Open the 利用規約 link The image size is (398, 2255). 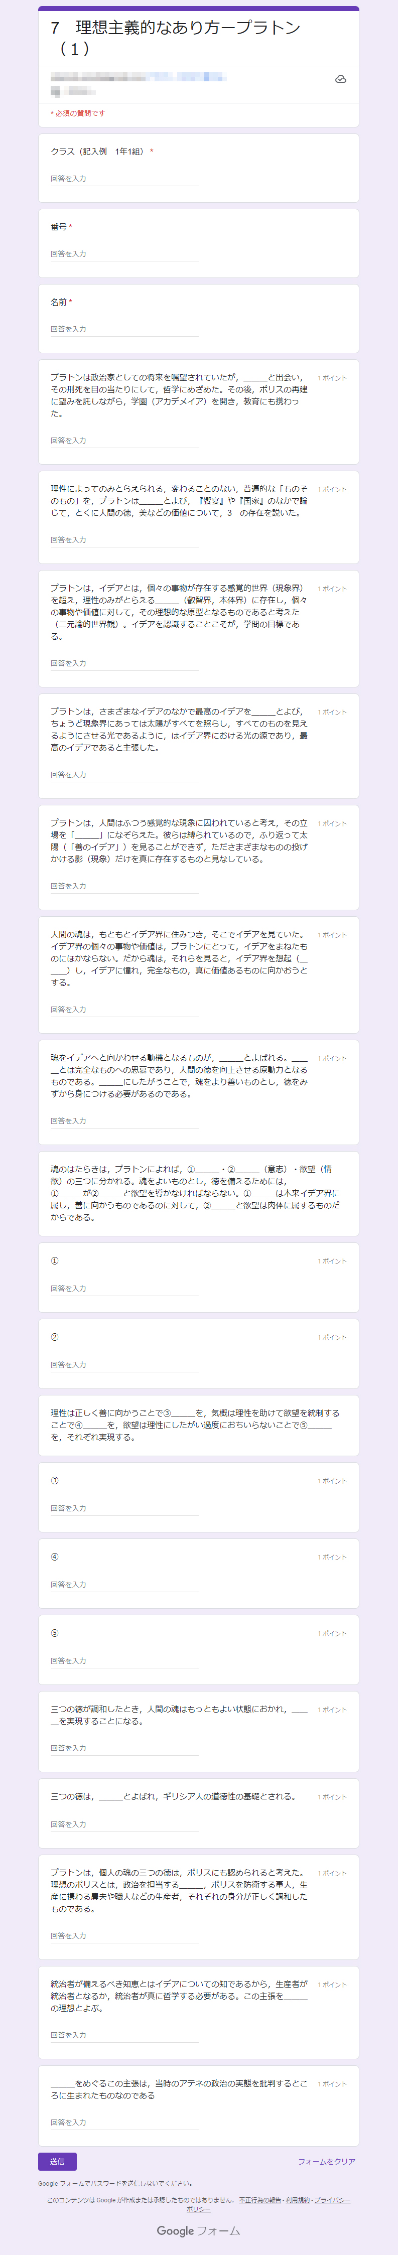point(298,2200)
